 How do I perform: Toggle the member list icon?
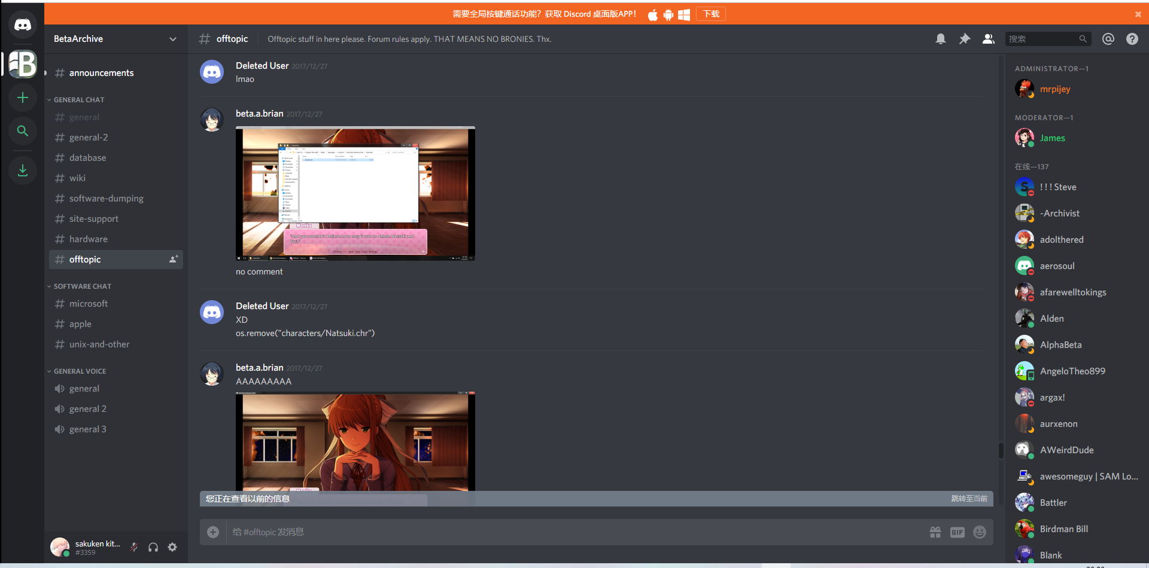989,39
